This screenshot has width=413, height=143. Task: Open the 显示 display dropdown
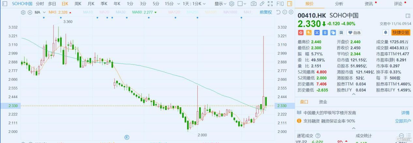(221, 4)
